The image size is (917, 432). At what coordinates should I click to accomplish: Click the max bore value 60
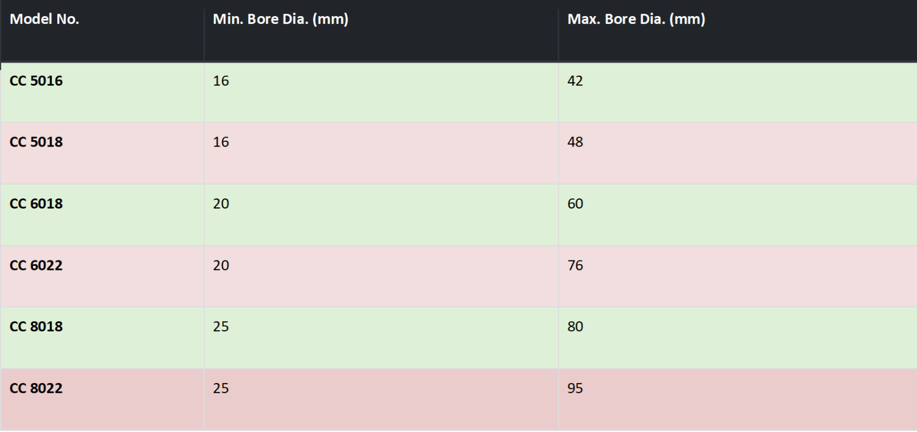[575, 204]
